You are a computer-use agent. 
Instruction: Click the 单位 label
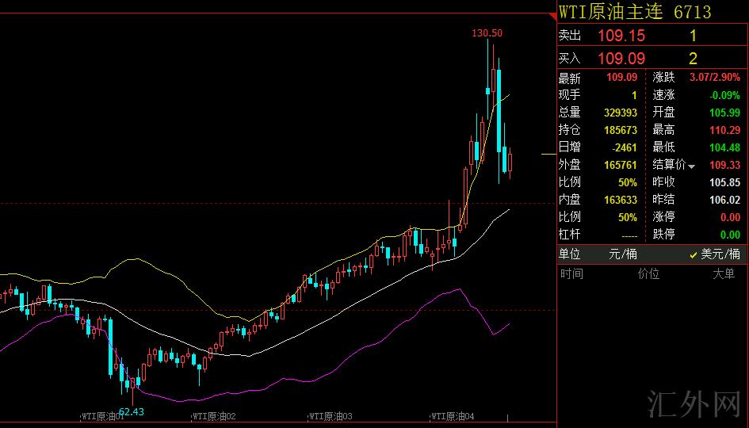(x=569, y=254)
